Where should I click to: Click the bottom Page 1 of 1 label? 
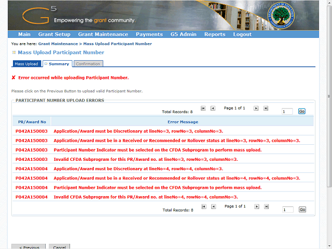(x=235, y=206)
